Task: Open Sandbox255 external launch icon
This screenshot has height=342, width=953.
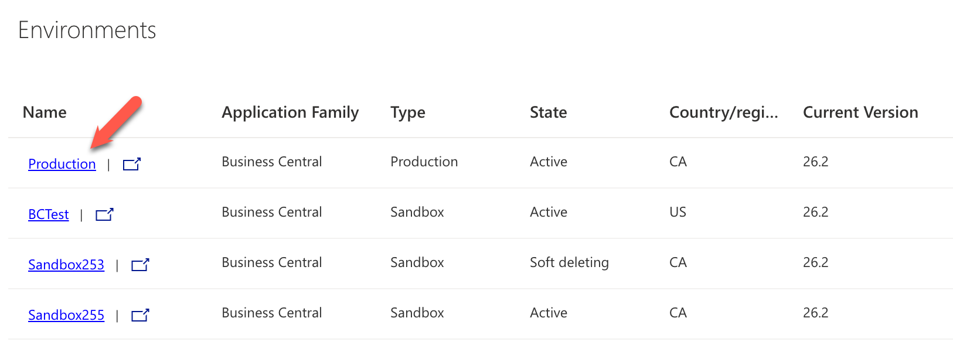Action: pos(140,315)
